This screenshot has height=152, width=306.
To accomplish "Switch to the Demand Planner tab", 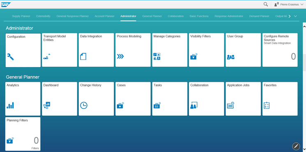I will (x=259, y=16).
